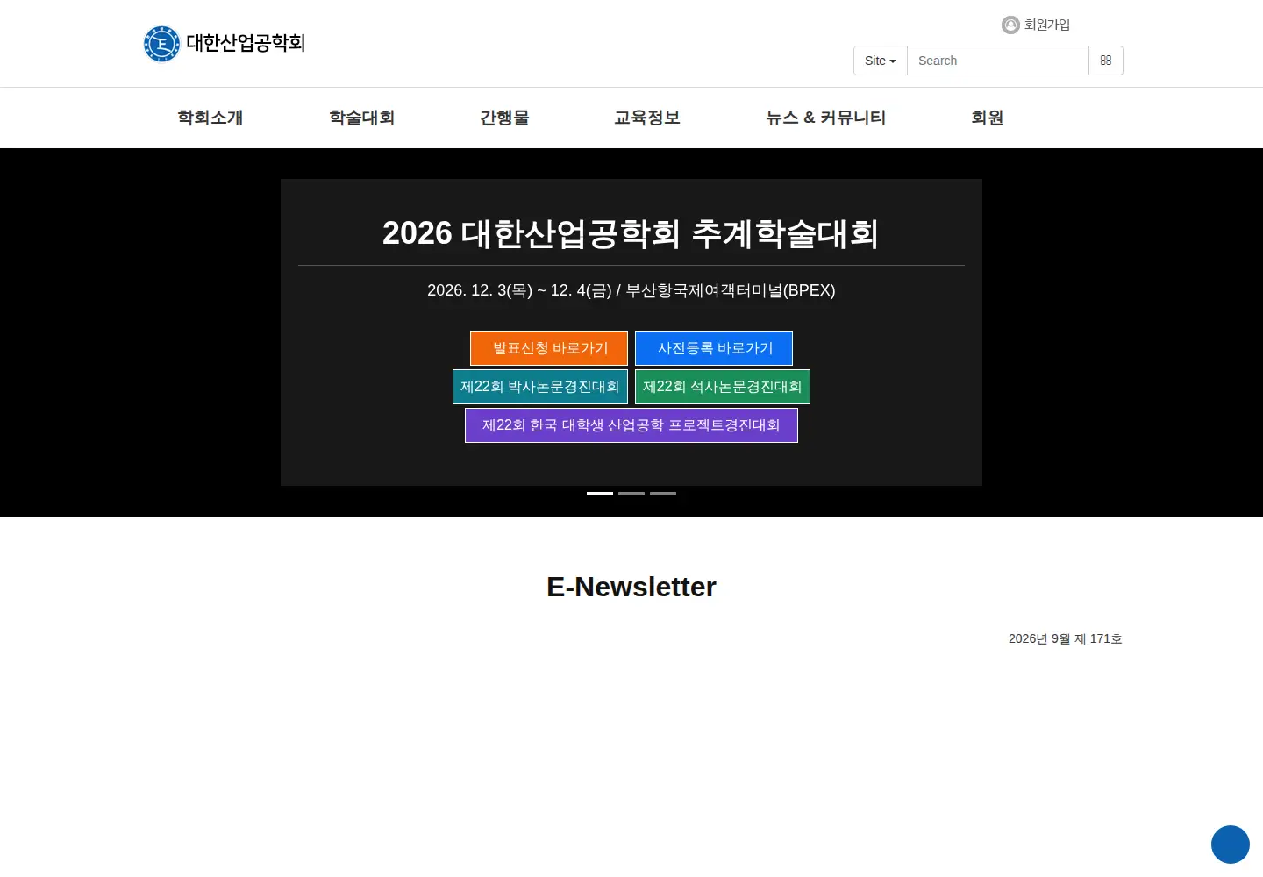The image size is (1263, 877).
Task: Open the 교육정보 menu
Action: (647, 118)
